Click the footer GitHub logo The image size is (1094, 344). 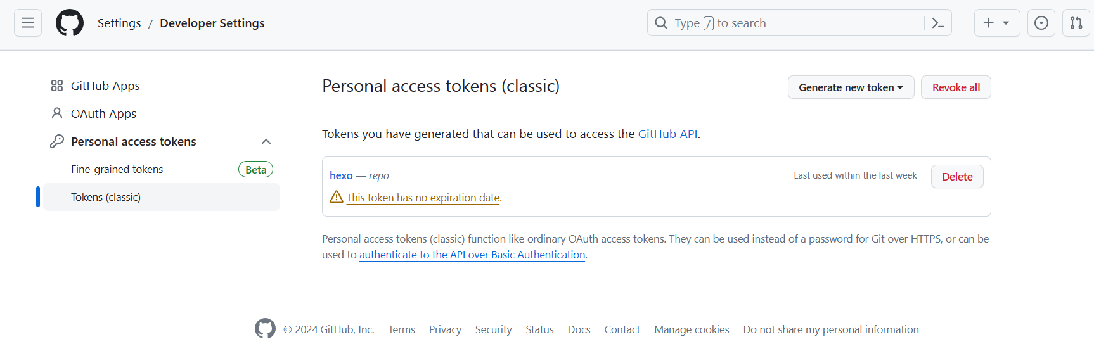click(265, 329)
